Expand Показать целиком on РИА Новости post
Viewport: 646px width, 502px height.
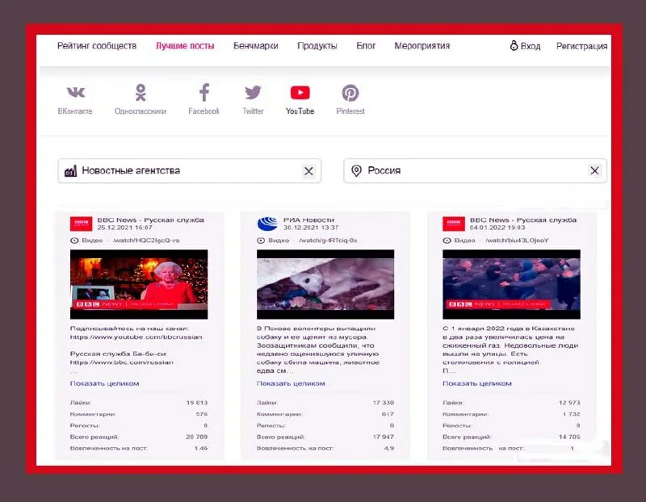tap(291, 383)
